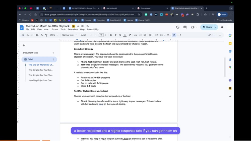Click the move to folder icon
Image resolution: width=251 pixels, height=141 pixels.
coord(83,26)
